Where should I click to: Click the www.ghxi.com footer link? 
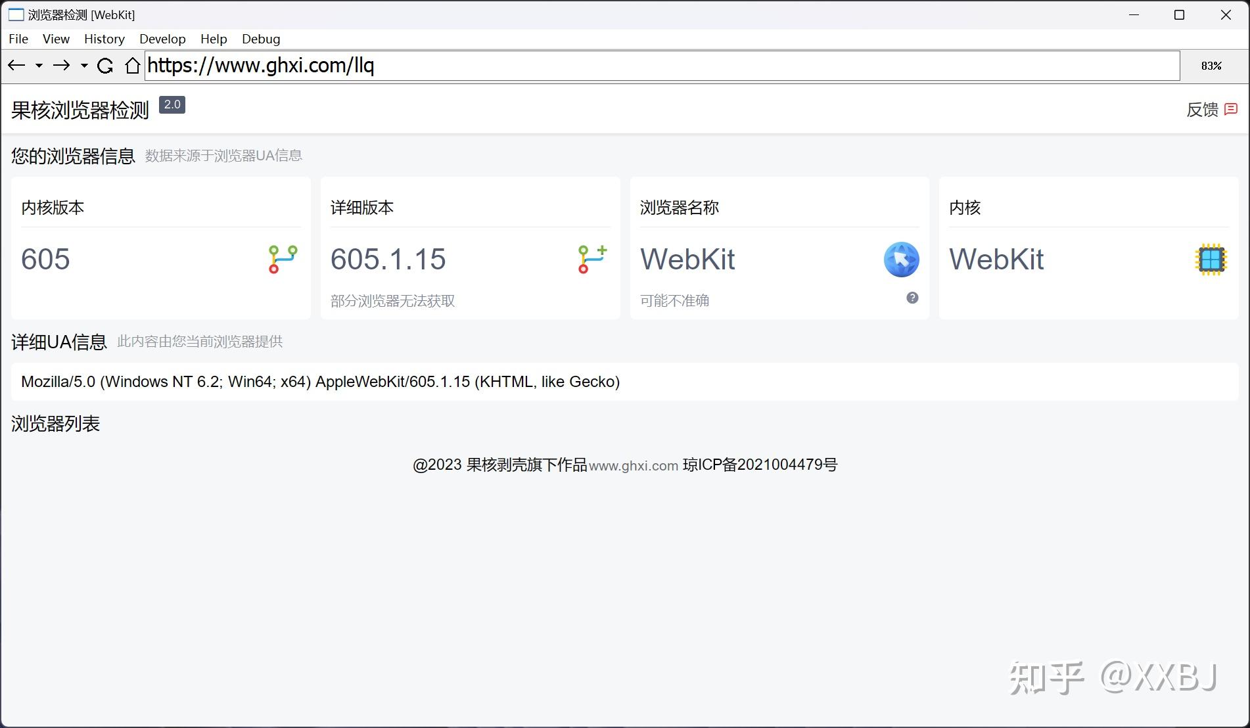(634, 466)
